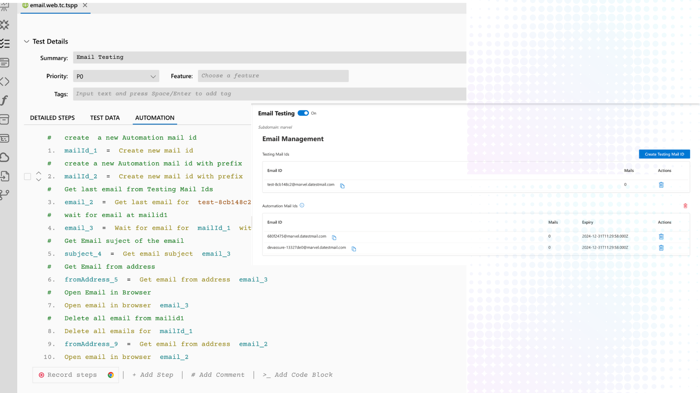
Task: Click comment 'Get last email from Testing Mail Ids'
Action: pyautogui.click(x=139, y=190)
